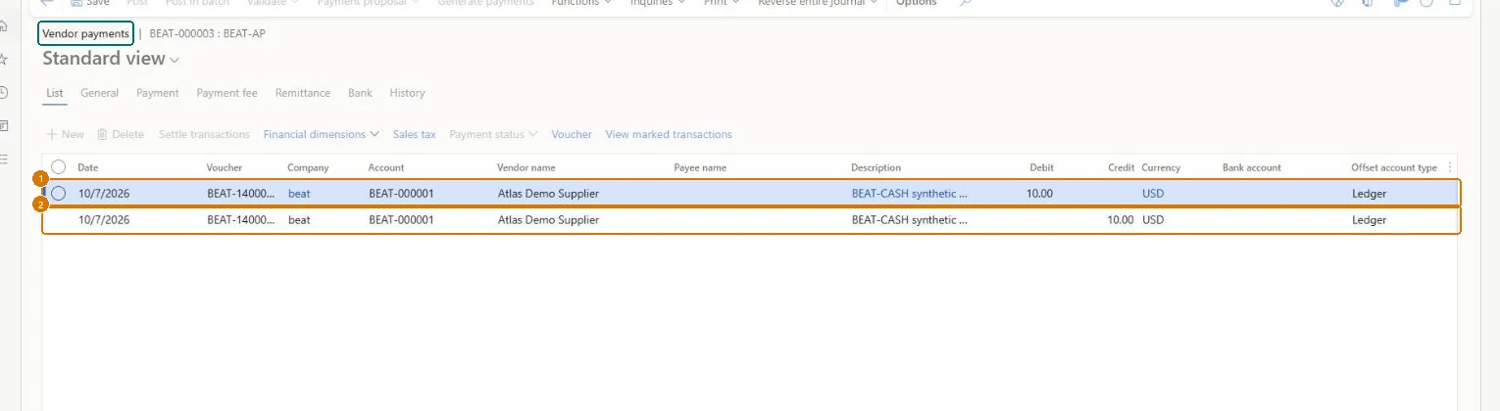Click journal label BEAT-000003 : BEAT-AP

click(207, 33)
